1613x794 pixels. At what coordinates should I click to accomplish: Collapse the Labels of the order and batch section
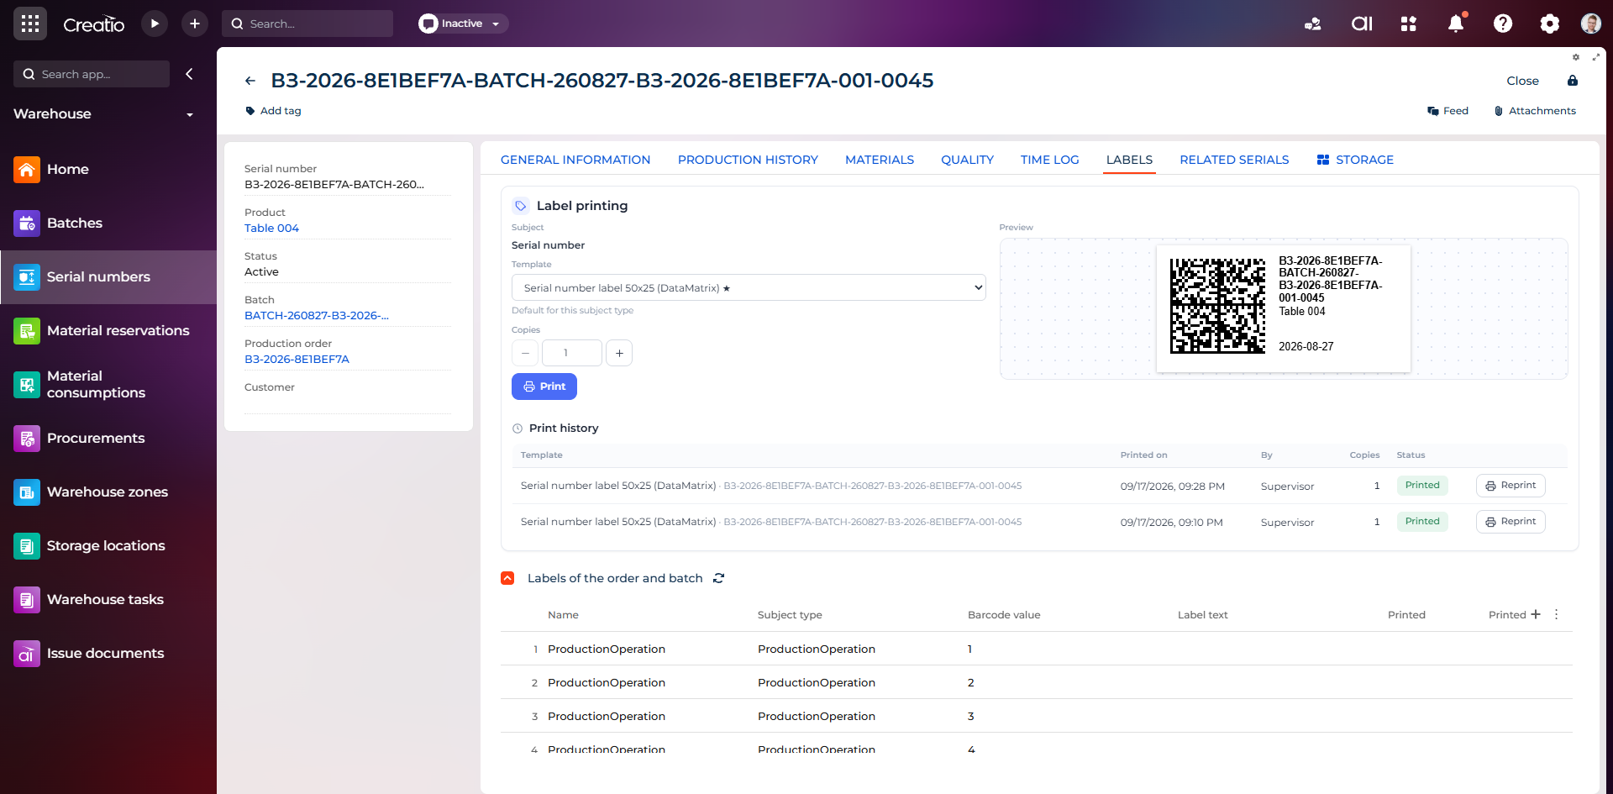click(507, 578)
